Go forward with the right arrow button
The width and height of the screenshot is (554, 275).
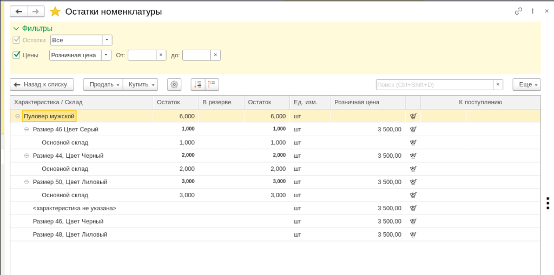(35, 12)
